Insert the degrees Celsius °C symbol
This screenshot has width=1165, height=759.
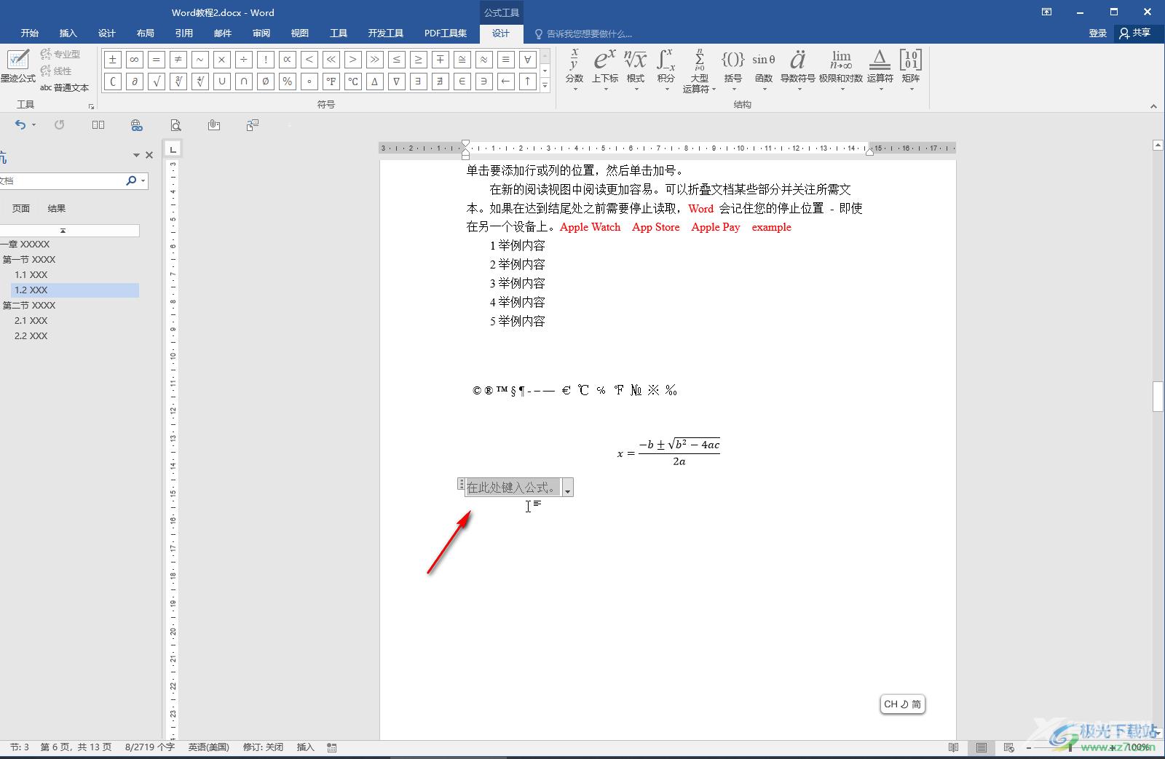pyautogui.click(x=352, y=82)
